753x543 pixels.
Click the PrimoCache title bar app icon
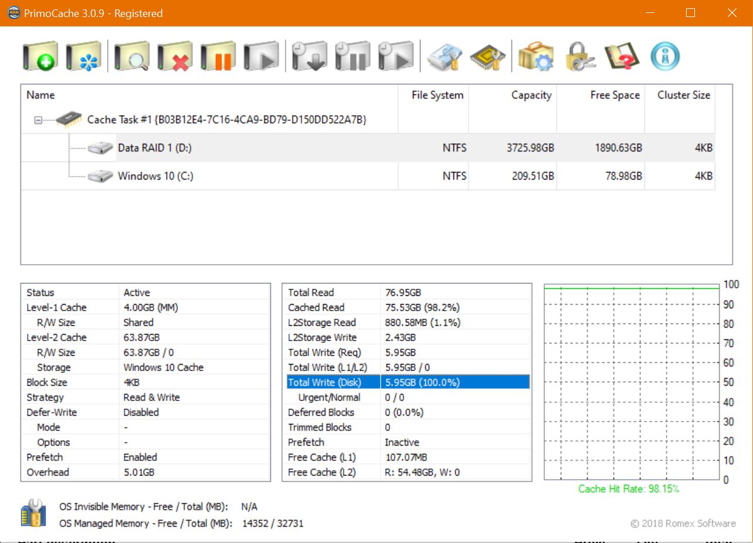pyautogui.click(x=13, y=13)
